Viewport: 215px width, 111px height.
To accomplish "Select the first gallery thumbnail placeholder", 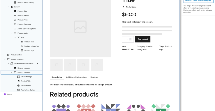I will [57, 65].
